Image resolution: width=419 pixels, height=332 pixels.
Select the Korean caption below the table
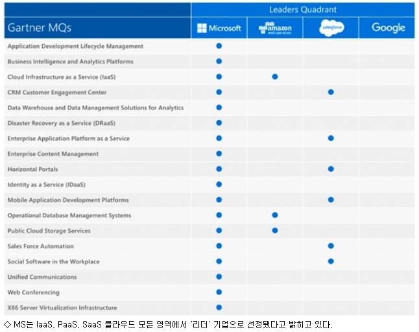168,324
